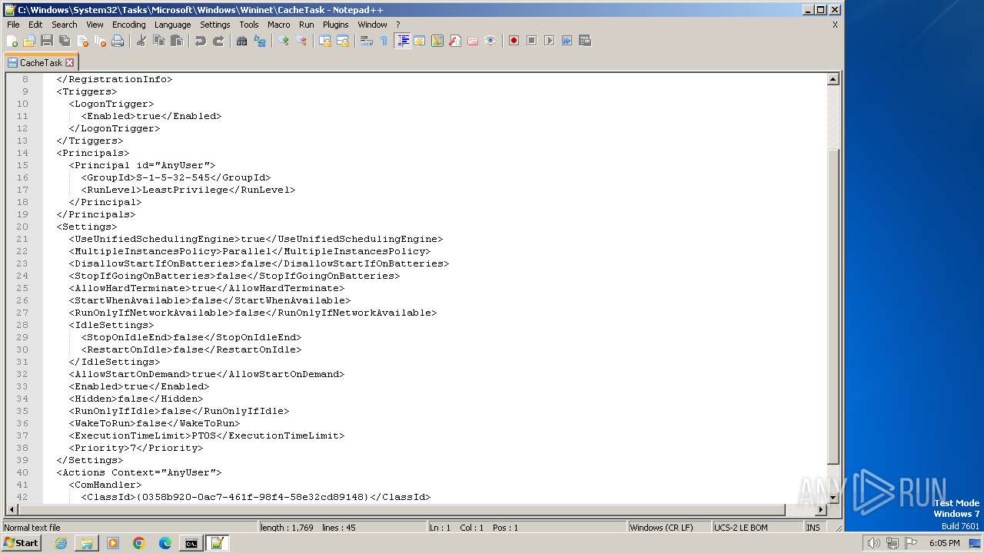Start macro recording
The height and width of the screenshot is (553, 984).
point(514,41)
